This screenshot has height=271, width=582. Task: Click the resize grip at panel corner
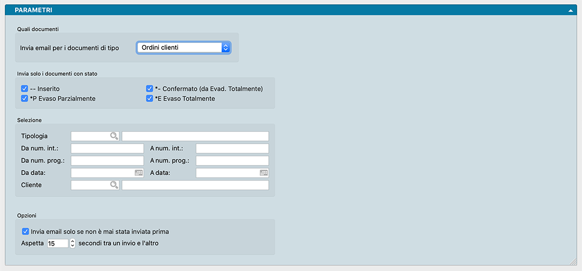(x=574, y=262)
